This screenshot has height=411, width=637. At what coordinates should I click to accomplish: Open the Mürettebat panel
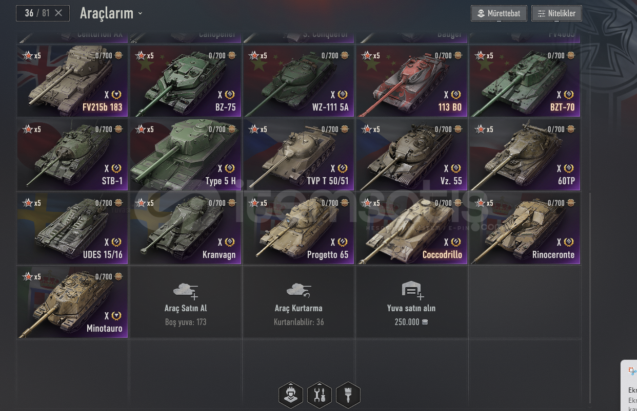click(x=499, y=13)
